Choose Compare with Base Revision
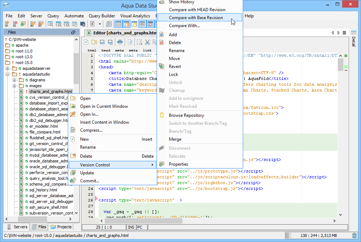 200,18
